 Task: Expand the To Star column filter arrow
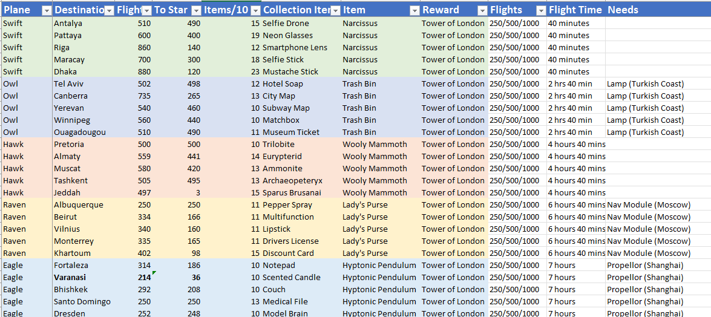196,10
